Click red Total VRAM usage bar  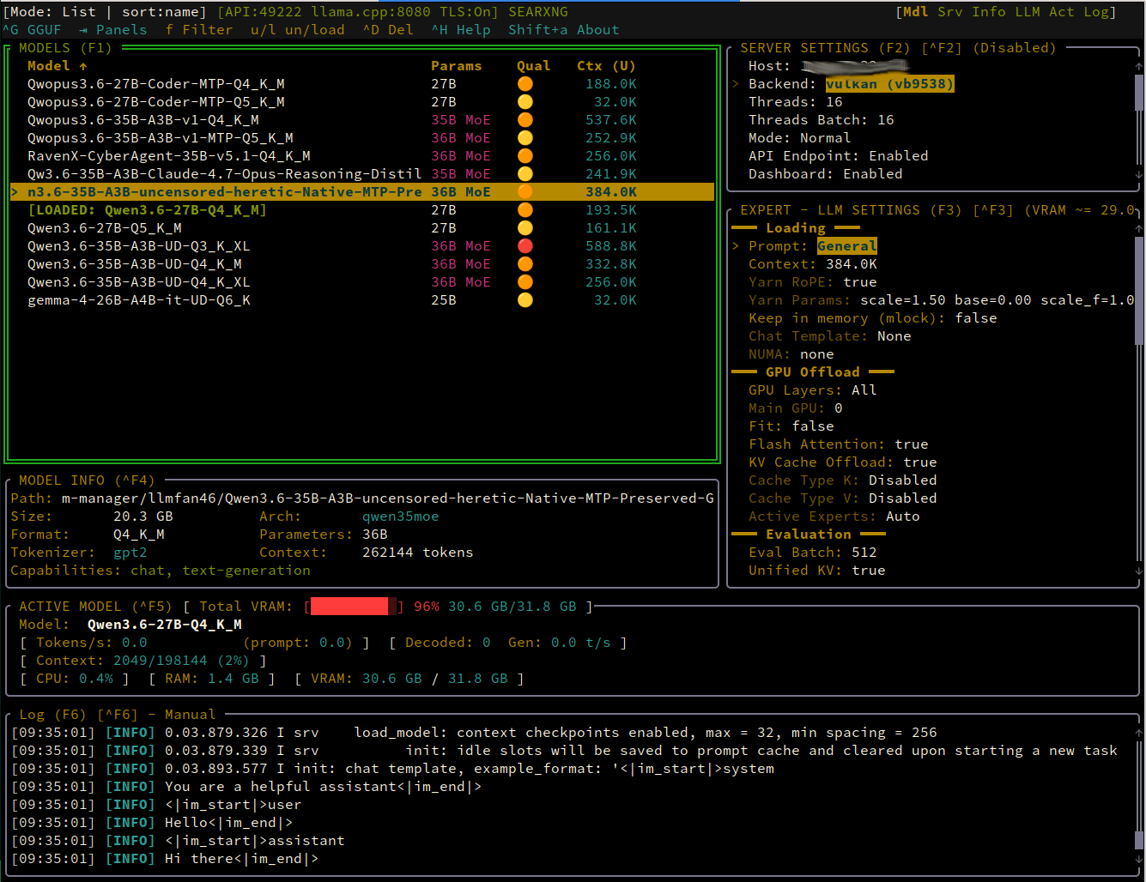pyautogui.click(x=349, y=607)
